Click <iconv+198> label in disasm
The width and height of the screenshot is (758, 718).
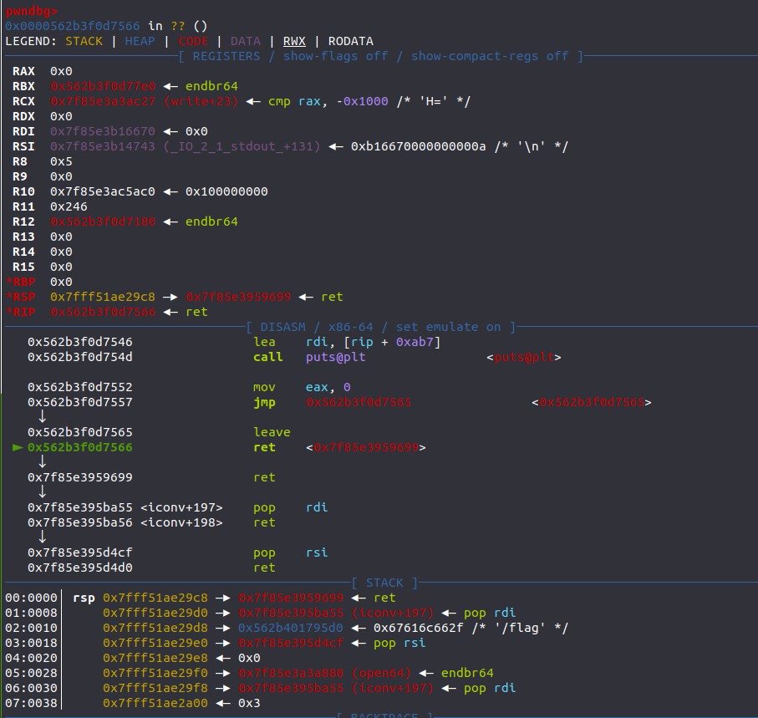point(181,522)
